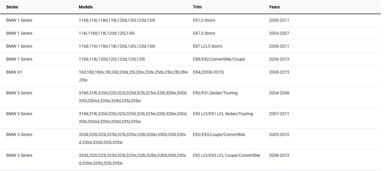
Task: Click the E90/E91,Sedan/Touring trim cell
Action: coord(215,93)
